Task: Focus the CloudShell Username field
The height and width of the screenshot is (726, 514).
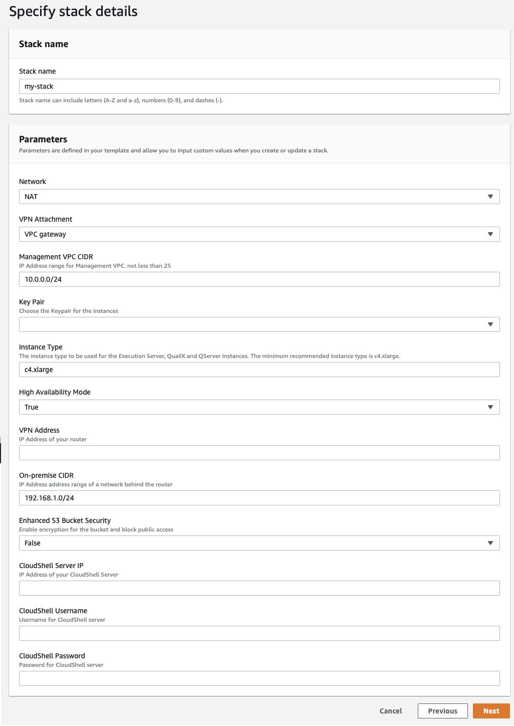Action: click(x=259, y=633)
